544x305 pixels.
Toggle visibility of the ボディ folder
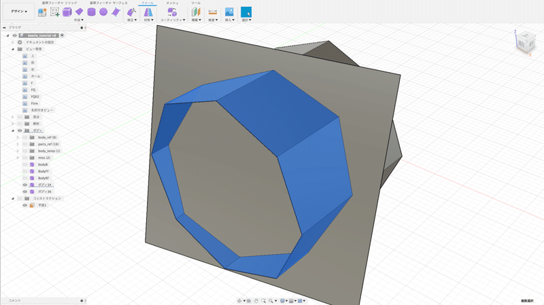(20, 130)
